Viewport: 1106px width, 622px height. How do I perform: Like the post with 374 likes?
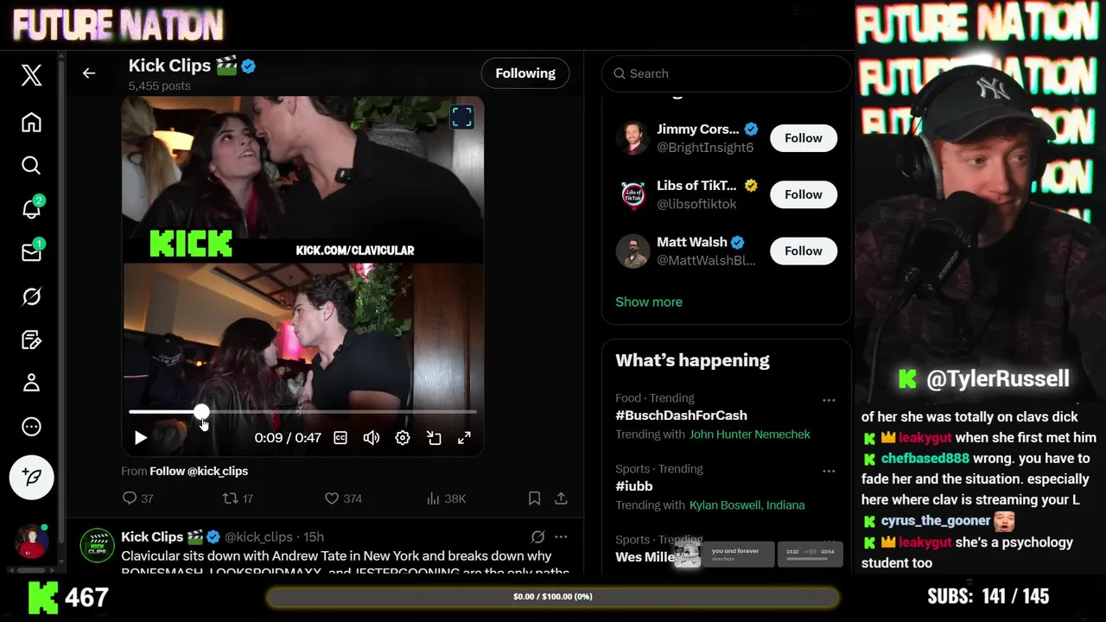(343, 498)
